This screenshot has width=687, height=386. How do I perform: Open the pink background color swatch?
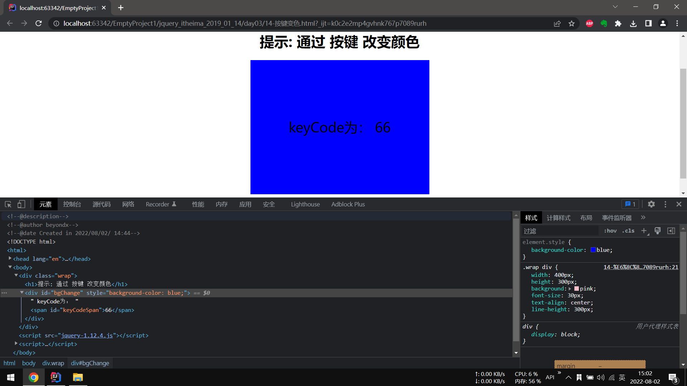(576, 289)
